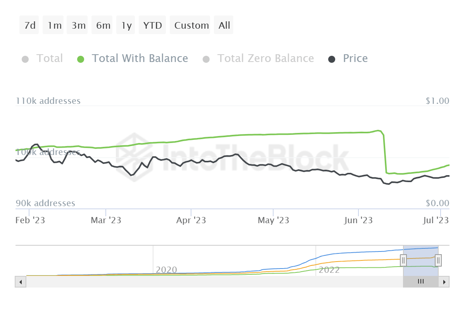This screenshot has height=310, width=465.
Task: Click the right navigator range handle
Action: (438, 260)
